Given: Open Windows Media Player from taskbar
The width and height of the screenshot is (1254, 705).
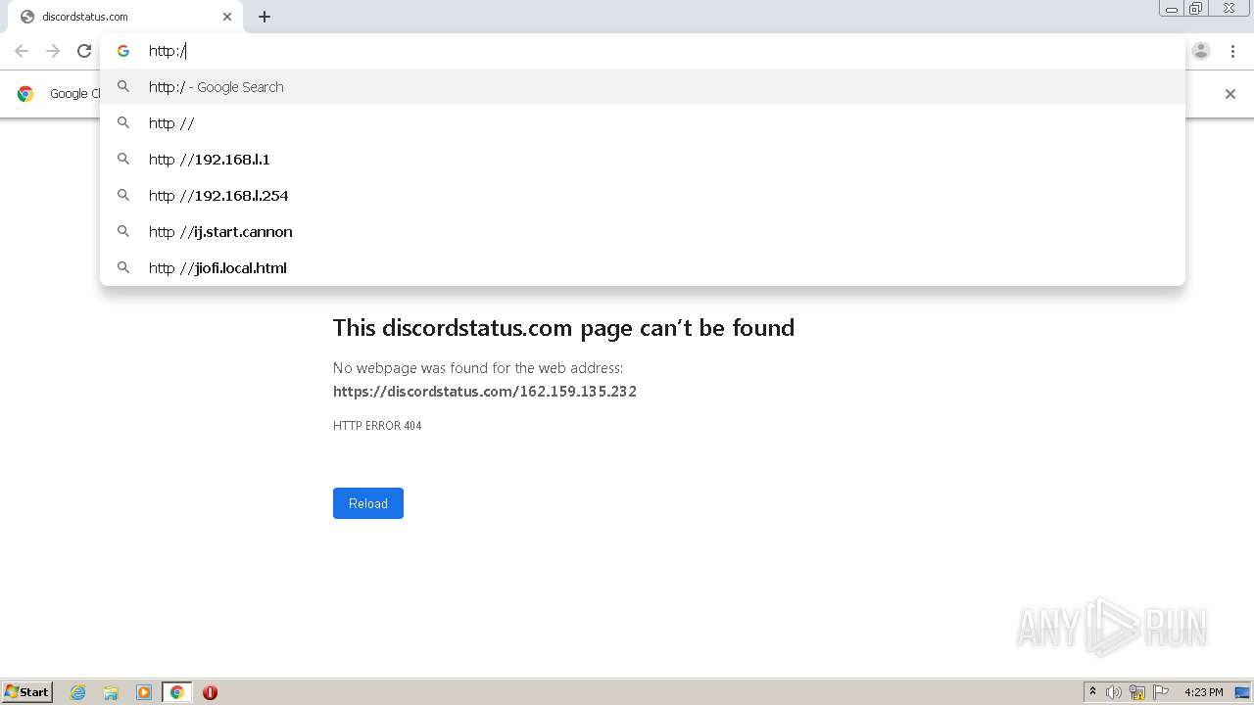Looking at the screenshot, I should point(144,692).
